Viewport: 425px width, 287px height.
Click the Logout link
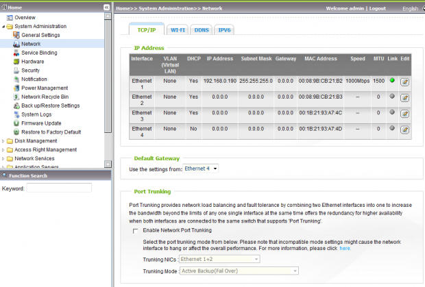click(x=377, y=8)
